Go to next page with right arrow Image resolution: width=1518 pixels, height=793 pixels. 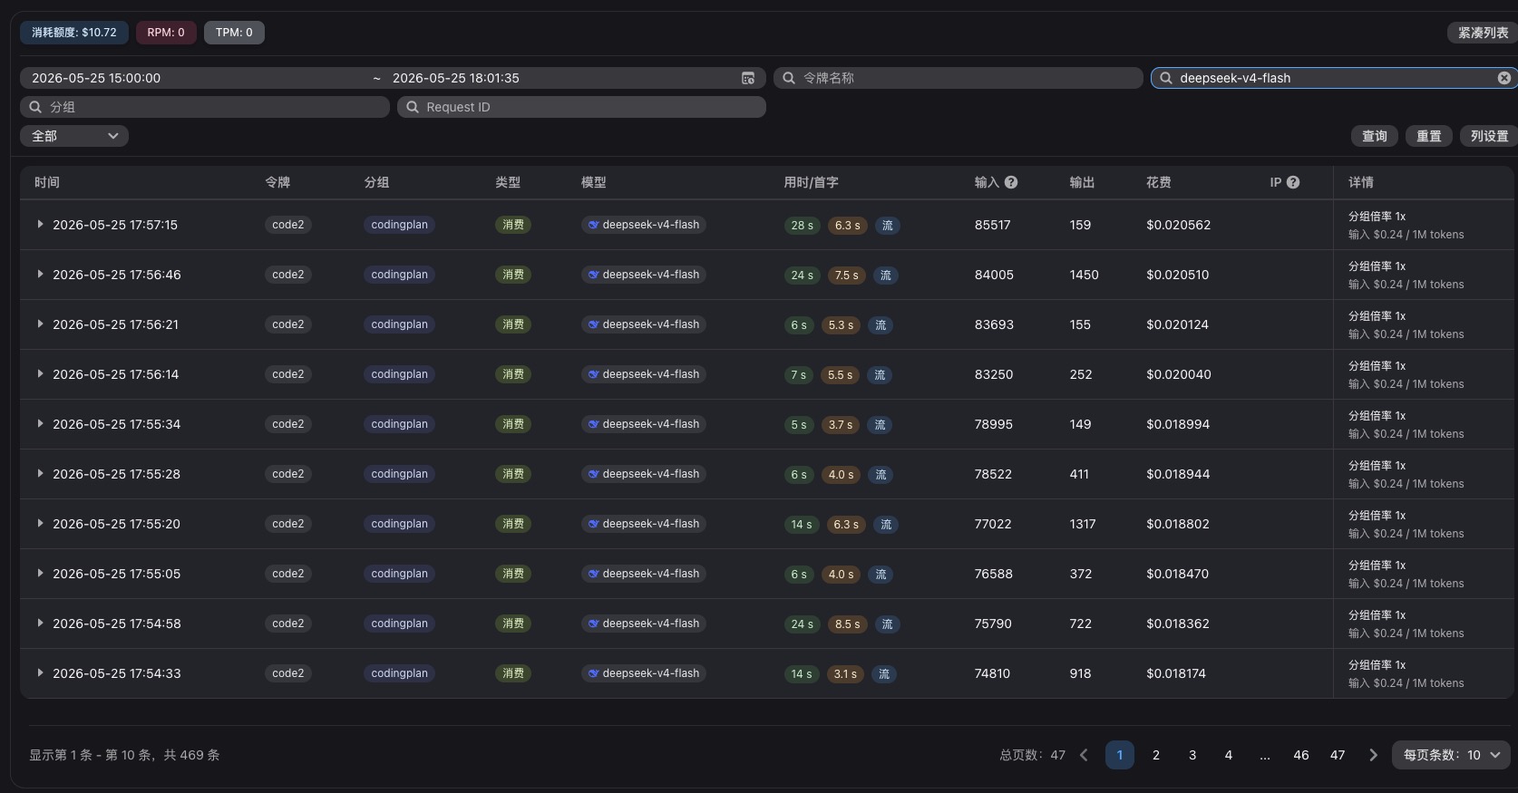point(1373,755)
